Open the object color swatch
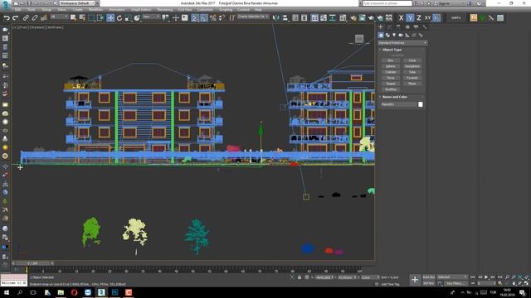The height and width of the screenshot is (298, 531). [421, 104]
